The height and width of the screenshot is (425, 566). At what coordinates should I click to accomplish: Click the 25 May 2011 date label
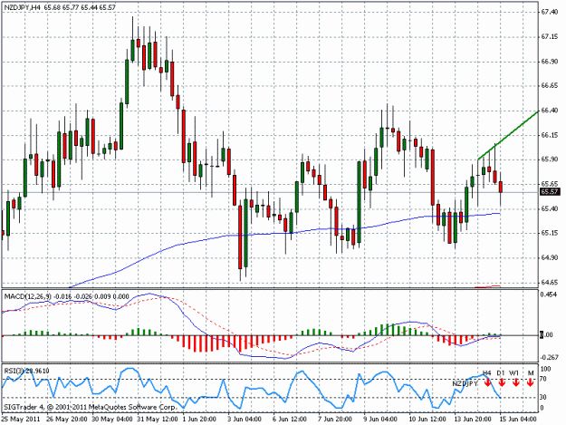pos(20,419)
